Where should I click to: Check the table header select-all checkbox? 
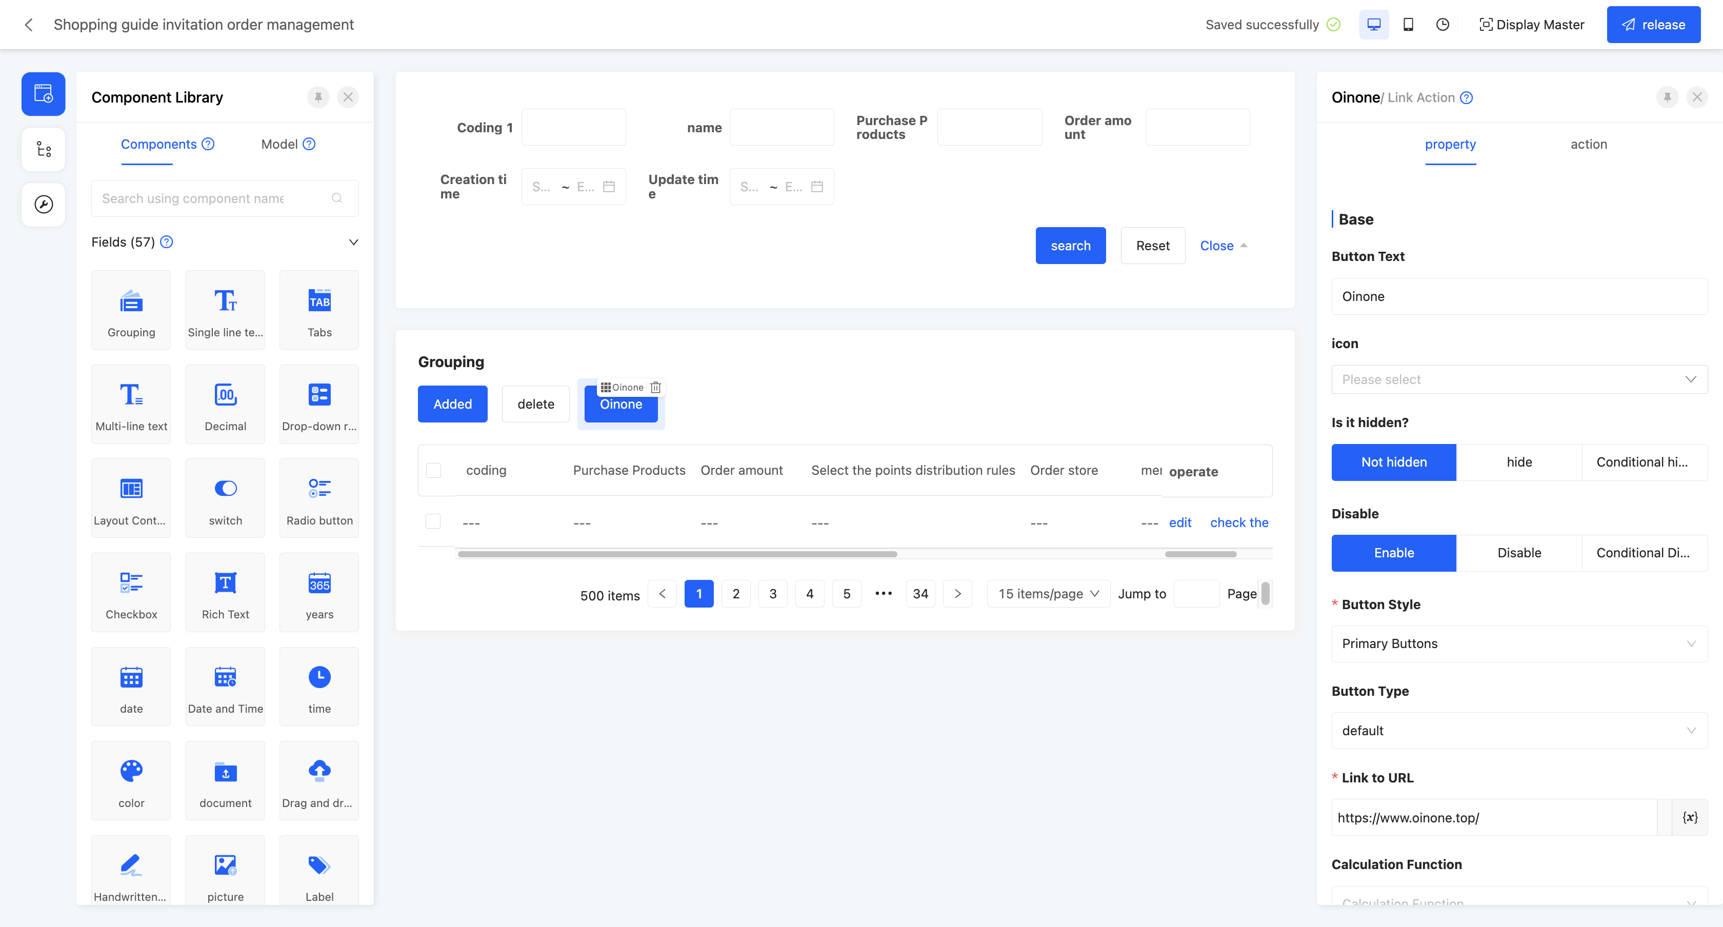tap(433, 470)
